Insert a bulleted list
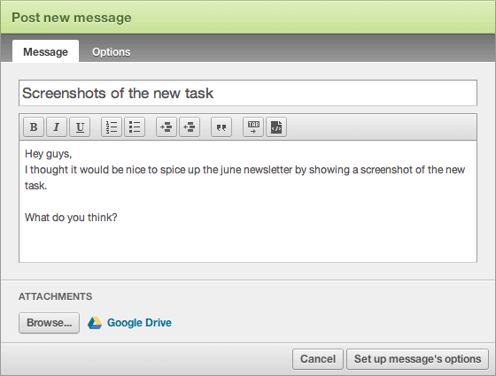Image resolution: width=496 pixels, height=376 pixels. [x=135, y=127]
